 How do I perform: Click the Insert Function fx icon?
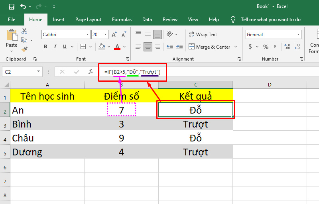(x=91, y=72)
